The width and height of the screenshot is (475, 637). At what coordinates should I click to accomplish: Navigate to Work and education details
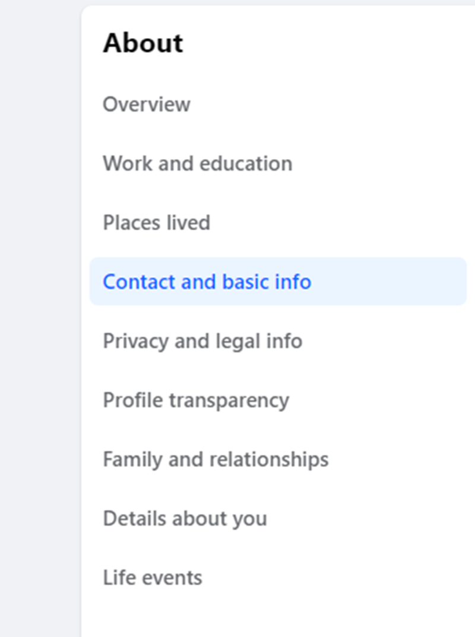(x=197, y=164)
